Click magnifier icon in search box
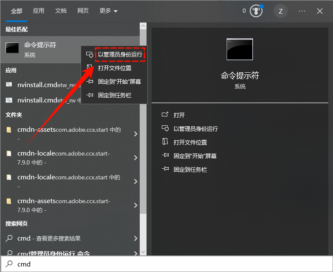Viewport: 333px width, 272px height. coord(9,264)
